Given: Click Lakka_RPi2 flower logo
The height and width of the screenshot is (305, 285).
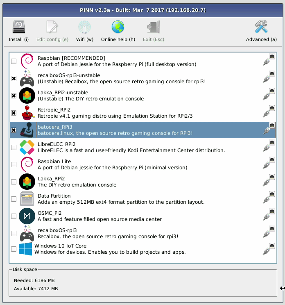Looking at the screenshot, I should 27,182.
